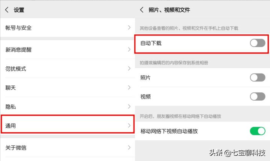The height and width of the screenshot is (161, 270).
Task: Expand the 帐号与安全 chevron
Action: (129, 28)
